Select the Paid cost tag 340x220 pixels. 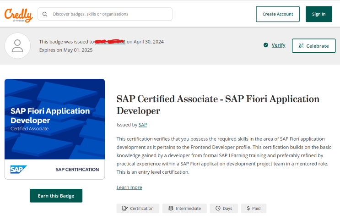click(254, 208)
